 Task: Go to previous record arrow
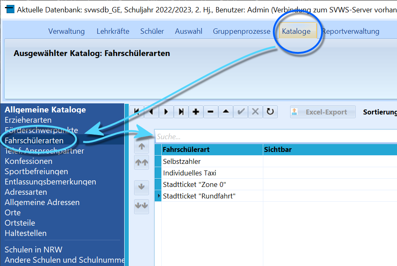151,112
